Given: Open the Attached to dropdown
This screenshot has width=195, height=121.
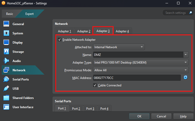Looking at the screenshot, I should [x=119, y=47].
